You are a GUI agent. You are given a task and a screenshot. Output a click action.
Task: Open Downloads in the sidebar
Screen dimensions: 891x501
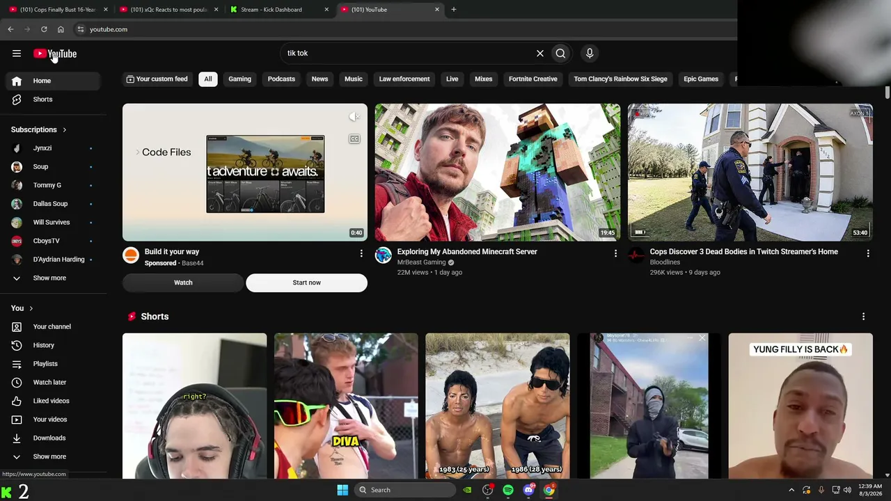[53, 438]
